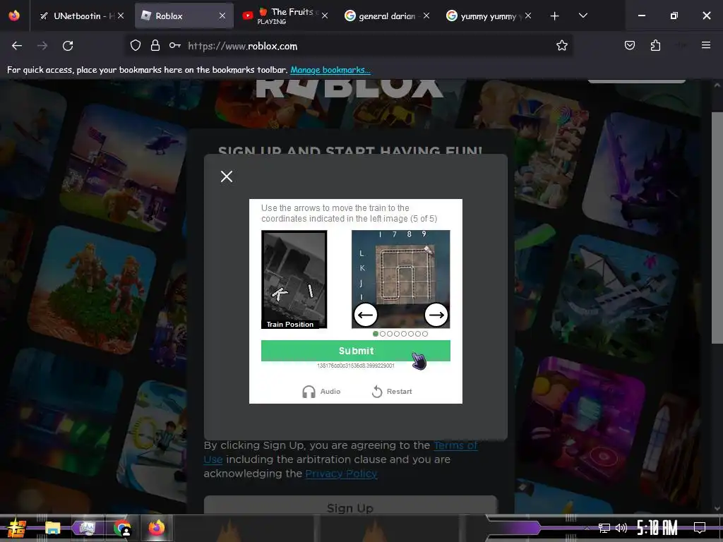The height and width of the screenshot is (542, 723).
Task: Open the Manage bookmarks link
Action: 330,70
